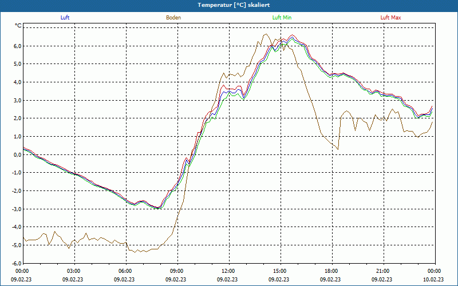This screenshot has height=286, width=458.
Task: Click the 6,0 y-axis value
Action: [x=17, y=46]
